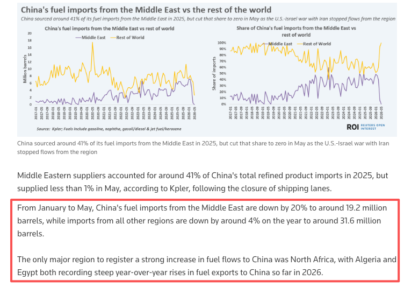Click the "Million barrels" y-axis label

tap(25, 69)
